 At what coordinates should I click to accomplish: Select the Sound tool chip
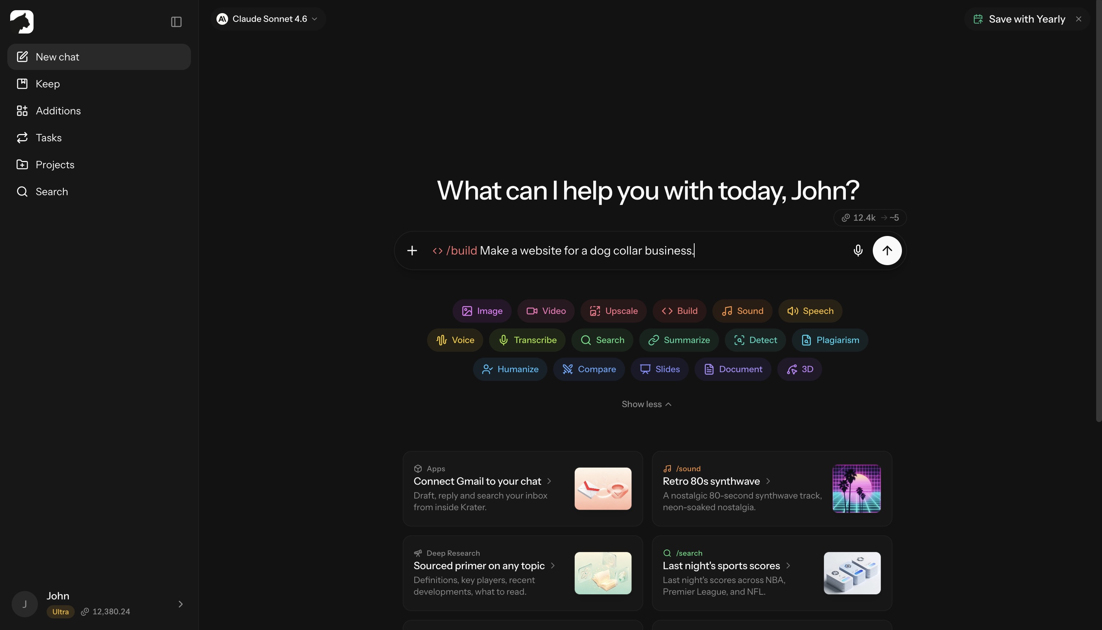[x=742, y=311]
